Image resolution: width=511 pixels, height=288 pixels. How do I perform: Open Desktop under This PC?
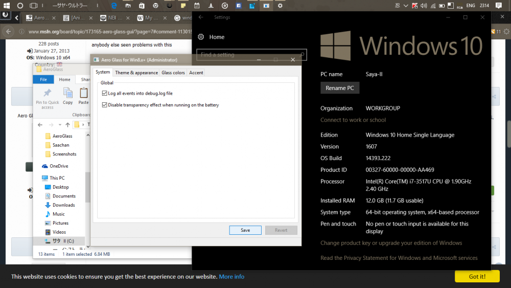[x=57, y=187]
